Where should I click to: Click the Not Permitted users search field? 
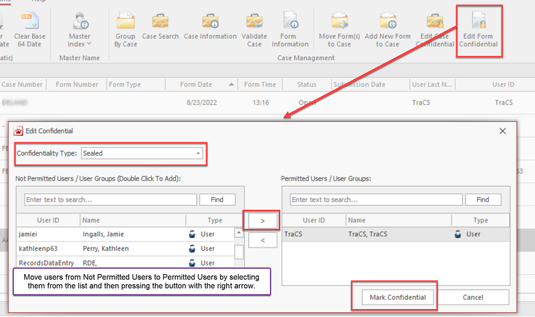tap(110, 199)
